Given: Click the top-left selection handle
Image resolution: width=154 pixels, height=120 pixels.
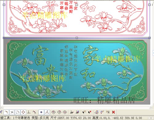Looking at the screenshot, I should [4, 5].
